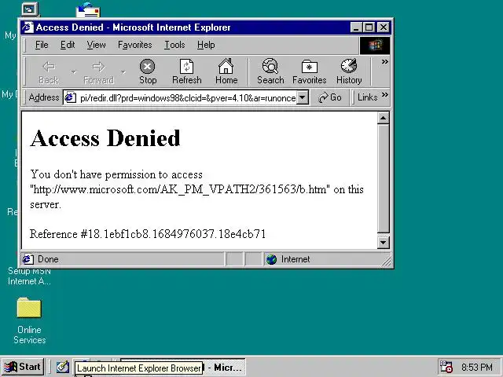Open the File menu
This screenshot has width=503, height=377.
(42, 45)
